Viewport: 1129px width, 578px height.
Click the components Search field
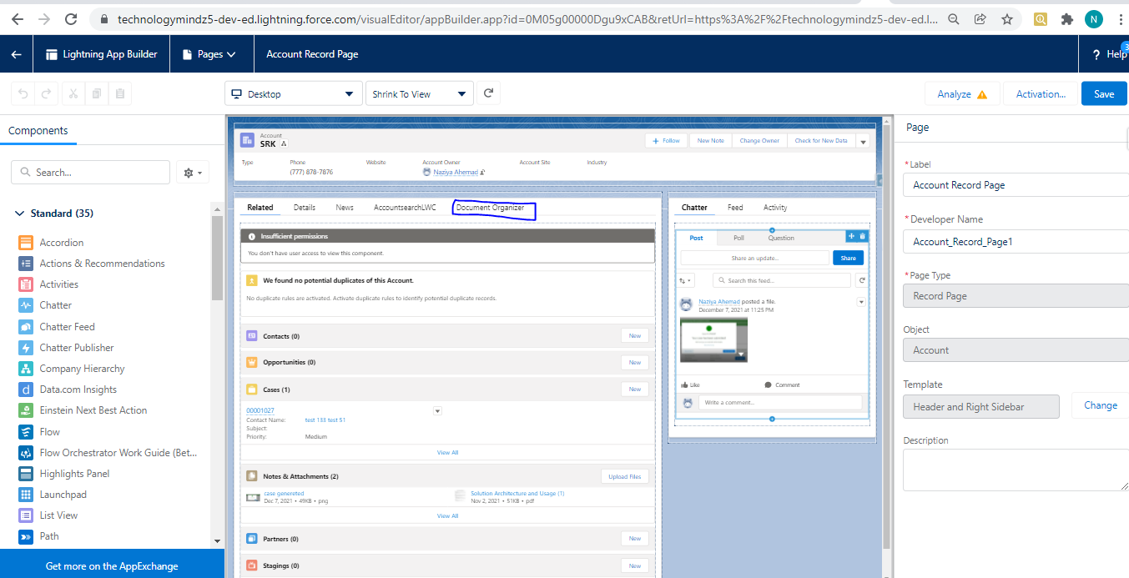[90, 173]
